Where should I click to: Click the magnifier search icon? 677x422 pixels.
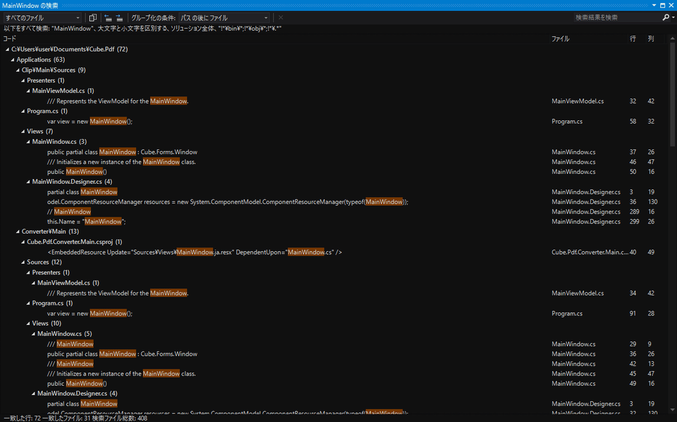(x=665, y=17)
